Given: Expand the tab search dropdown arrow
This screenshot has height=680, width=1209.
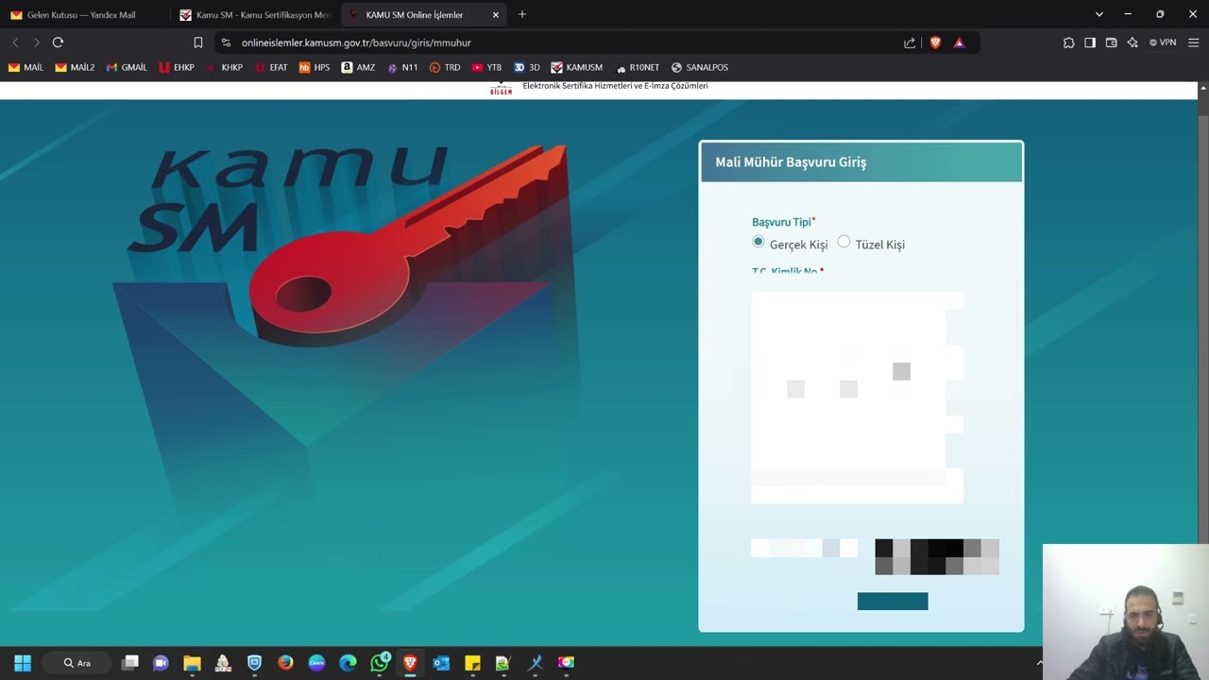Looking at the screenshot, I should tap(1098, 14).
